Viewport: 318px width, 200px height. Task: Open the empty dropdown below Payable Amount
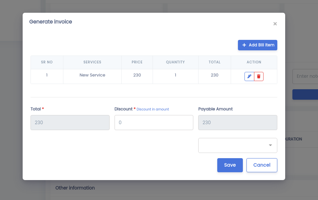click(238, 145)
